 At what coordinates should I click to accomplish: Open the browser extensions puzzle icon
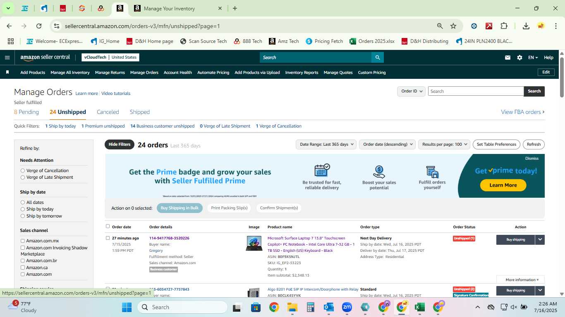pyautogui.click(x=504, y=26)
